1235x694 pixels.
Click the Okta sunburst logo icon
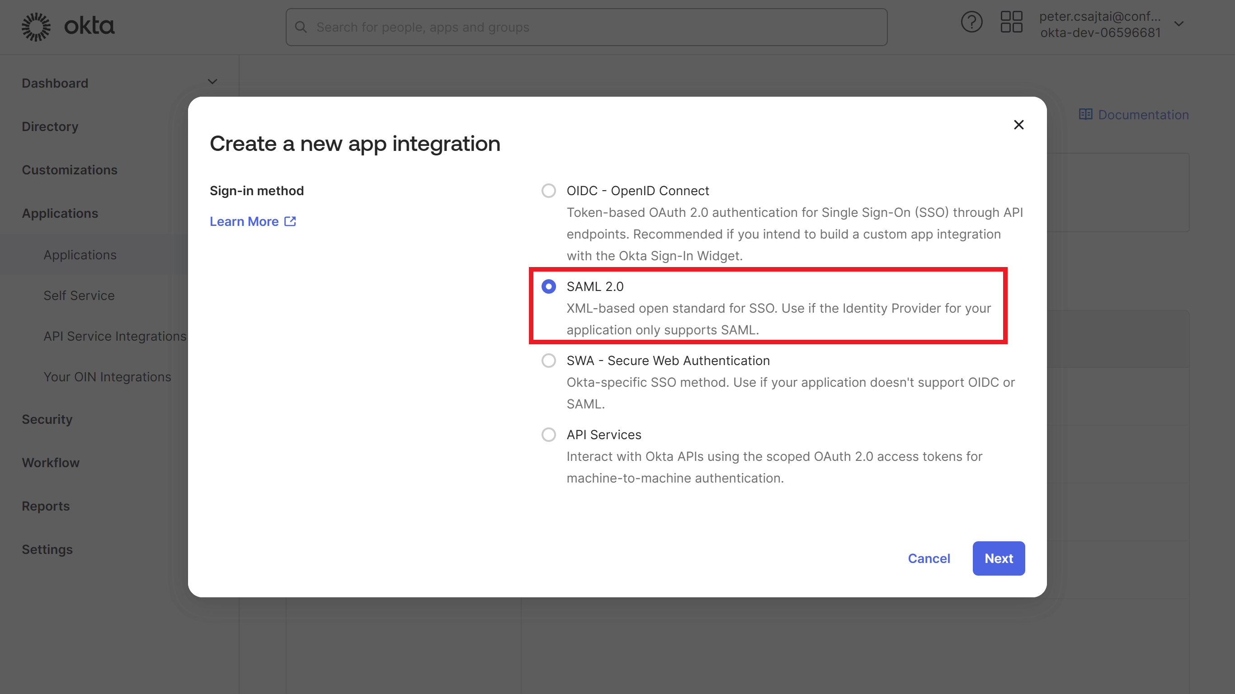point(36,27)
